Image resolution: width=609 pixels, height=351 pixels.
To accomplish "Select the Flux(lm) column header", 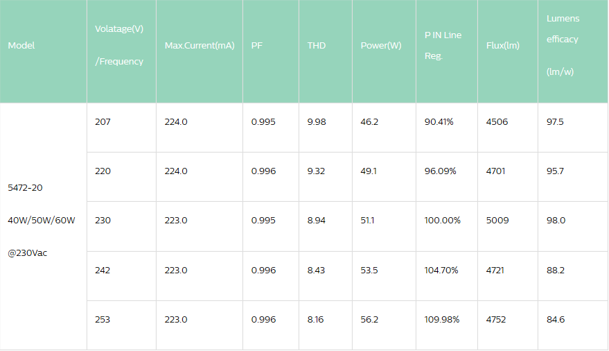I will pos(503,46).
